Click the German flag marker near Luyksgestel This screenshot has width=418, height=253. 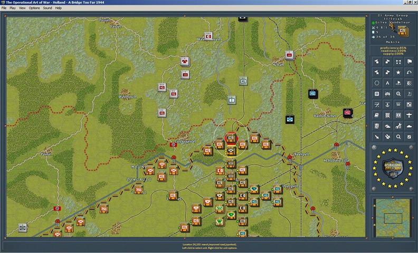173,144
